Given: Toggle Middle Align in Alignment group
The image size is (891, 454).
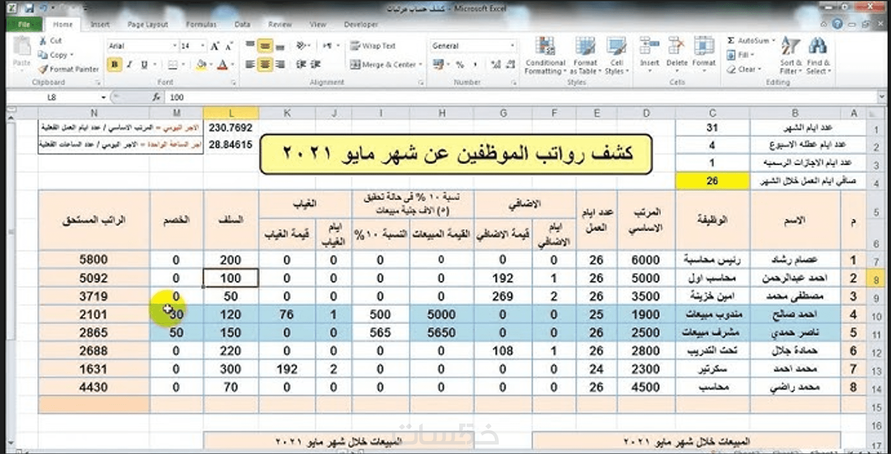Looking at the screenshot, I should (265, 46).
